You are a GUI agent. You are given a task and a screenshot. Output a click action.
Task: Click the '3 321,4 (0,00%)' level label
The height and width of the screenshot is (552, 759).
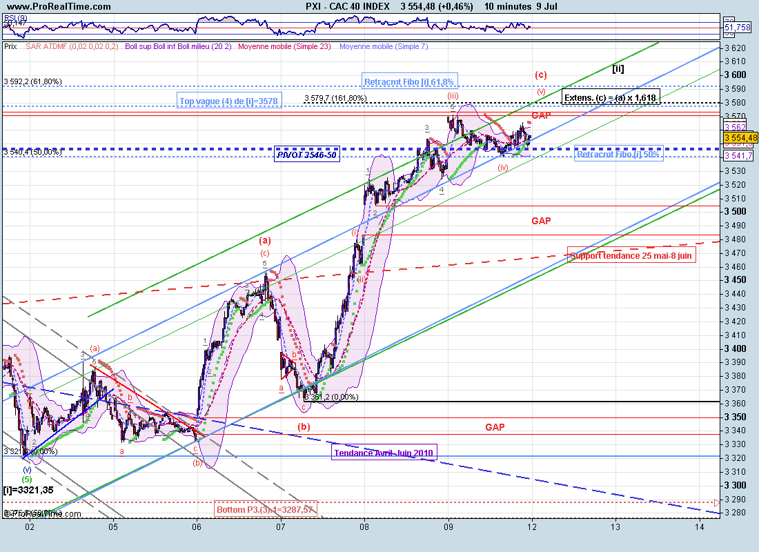pyautogui.click(x=31, y=451)
